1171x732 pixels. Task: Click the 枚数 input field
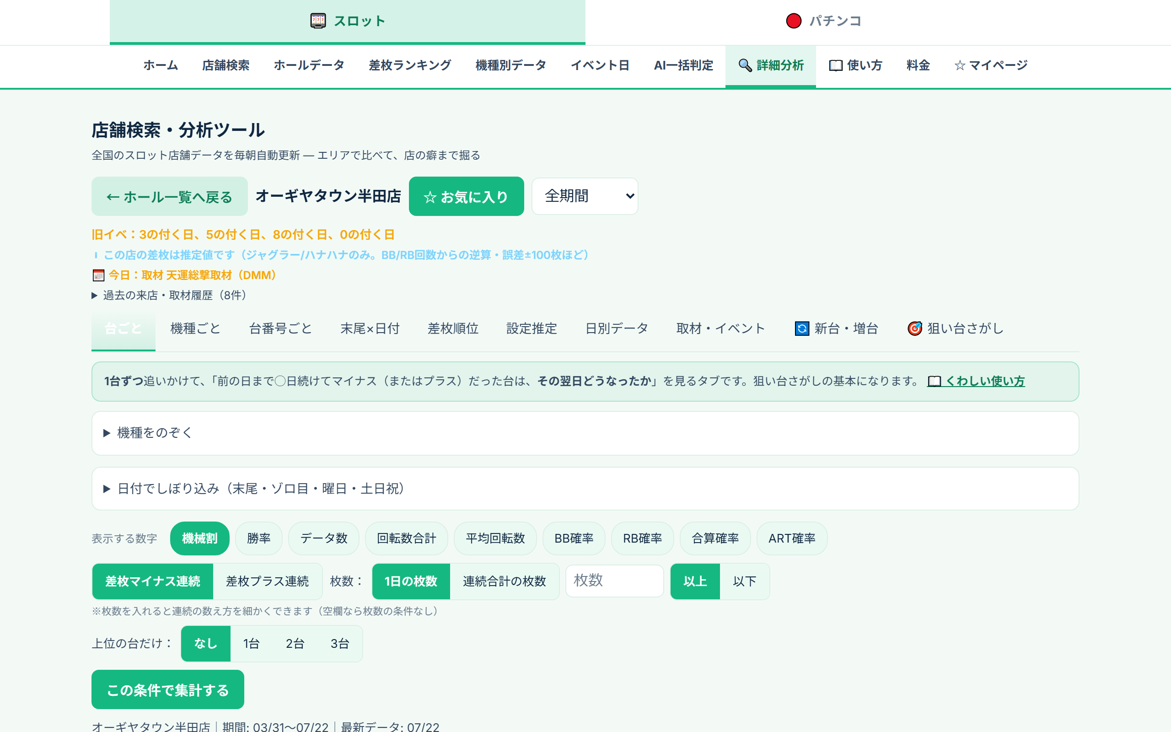[614, 581]
